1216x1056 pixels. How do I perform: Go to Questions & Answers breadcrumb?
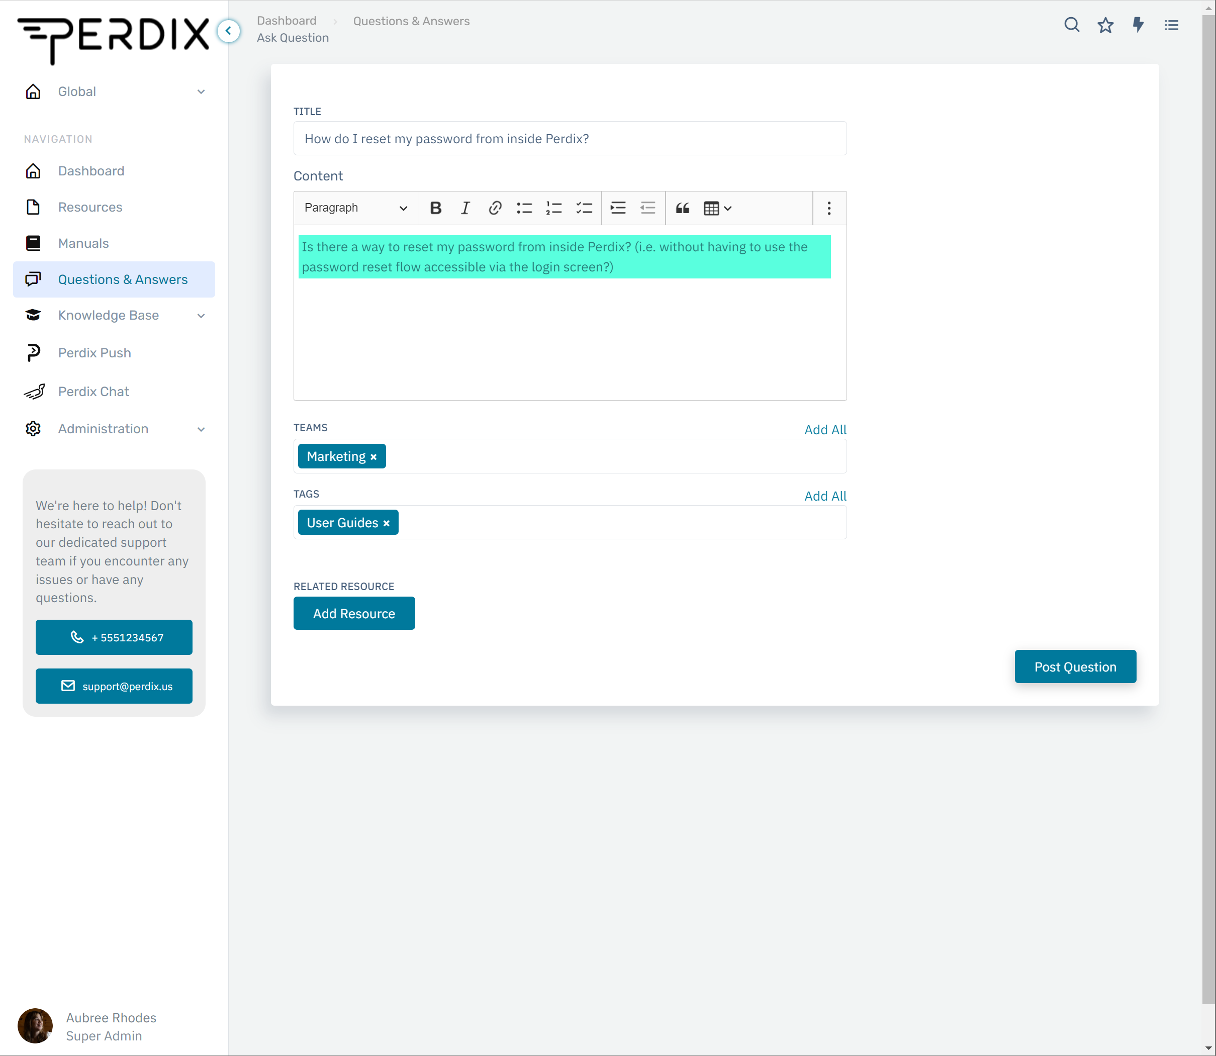(x=411, y=21)
